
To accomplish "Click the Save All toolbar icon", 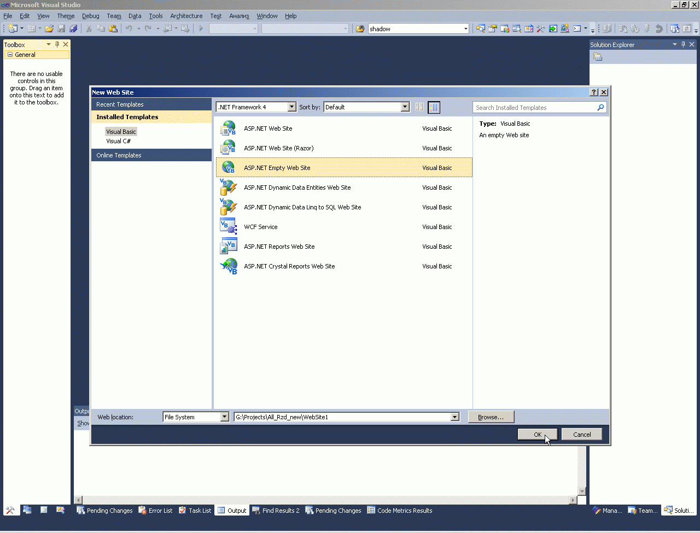I will [73, 28].
